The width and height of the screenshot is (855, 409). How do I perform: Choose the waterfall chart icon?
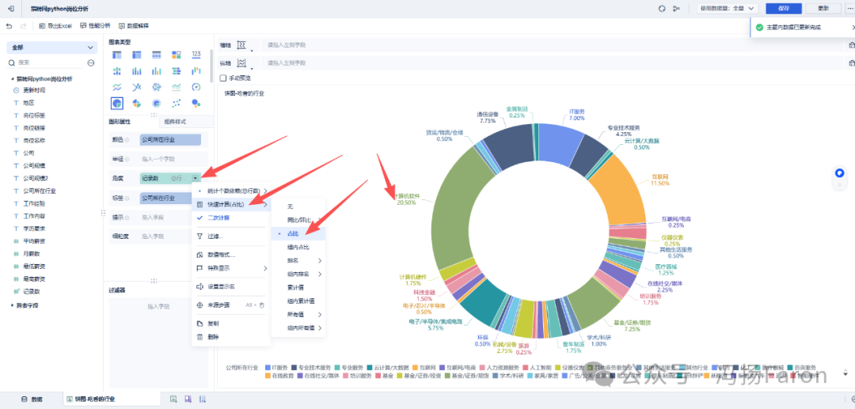coord(196,70)
